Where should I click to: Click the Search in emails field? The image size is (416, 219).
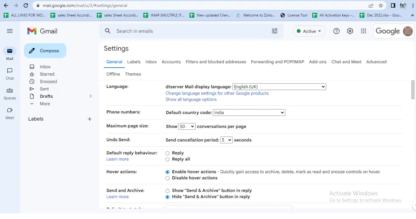189,31
